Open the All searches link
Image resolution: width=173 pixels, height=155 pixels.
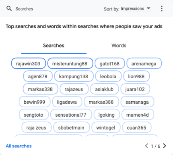19,146
